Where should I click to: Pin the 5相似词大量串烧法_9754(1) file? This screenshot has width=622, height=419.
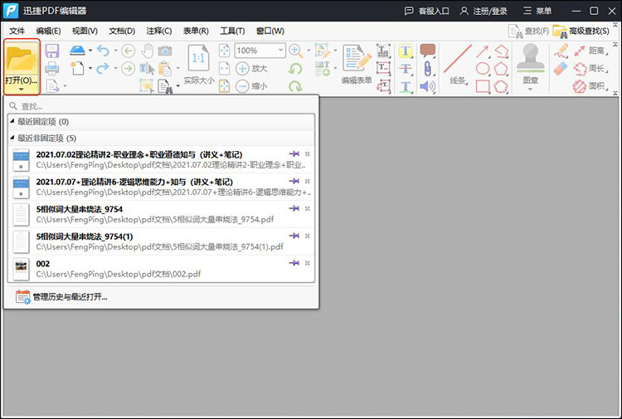pos(294,236)
